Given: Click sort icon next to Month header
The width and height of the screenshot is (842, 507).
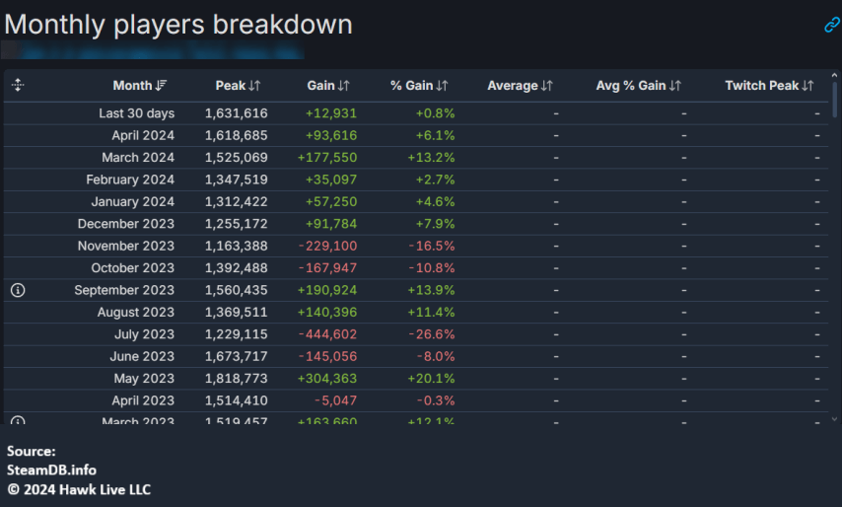Looking at the screenshot, I should 162,86.
